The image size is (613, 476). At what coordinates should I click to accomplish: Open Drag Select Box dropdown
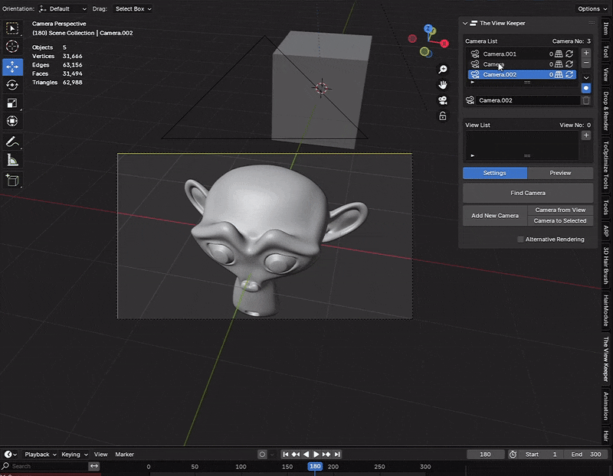point(133,8)
